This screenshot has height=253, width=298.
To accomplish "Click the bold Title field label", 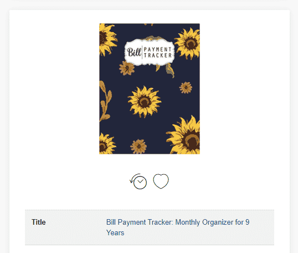I will 39,222.
